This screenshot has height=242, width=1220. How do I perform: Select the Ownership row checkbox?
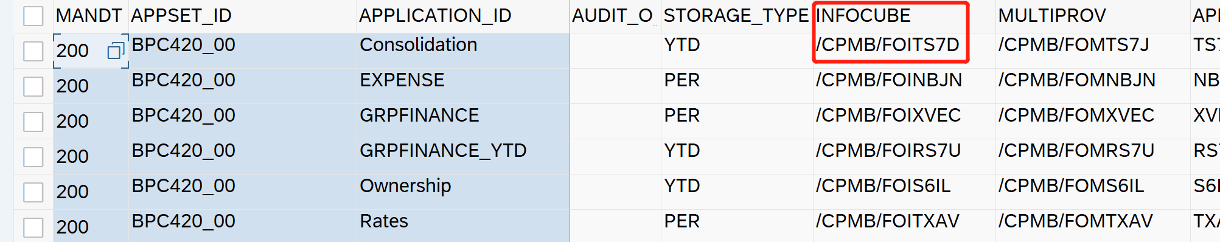point(33,192)
